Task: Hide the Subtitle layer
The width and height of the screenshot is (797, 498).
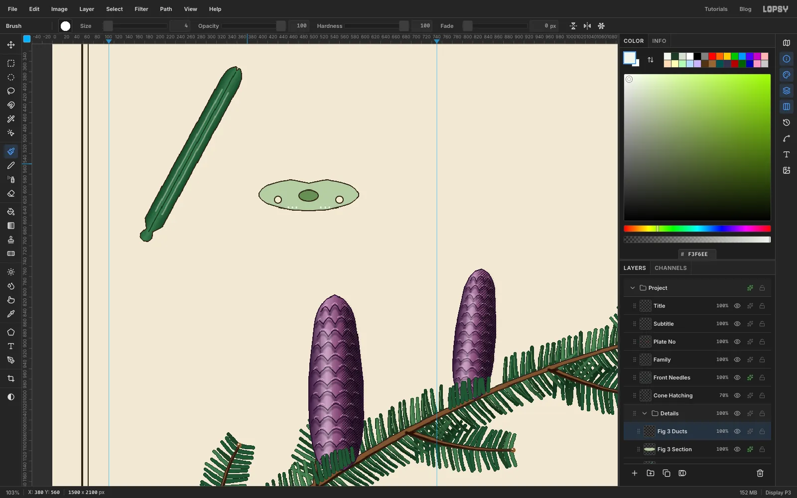Action: [737, 324]
